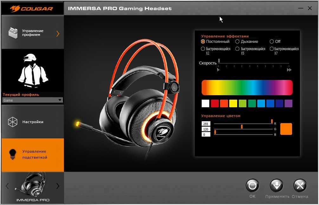Expand Управление профилем with orange chevron
The width and height of the screenshot is (319, 205).
pos(58,33)
